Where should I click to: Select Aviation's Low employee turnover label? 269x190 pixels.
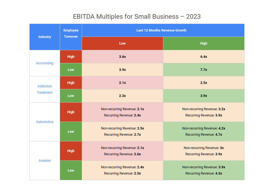click(x=71, y=170)
